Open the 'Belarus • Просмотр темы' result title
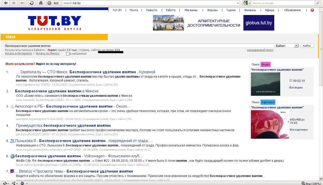This screenshot has width=323, height=185. pyautogui.click(x=74, y=171)
